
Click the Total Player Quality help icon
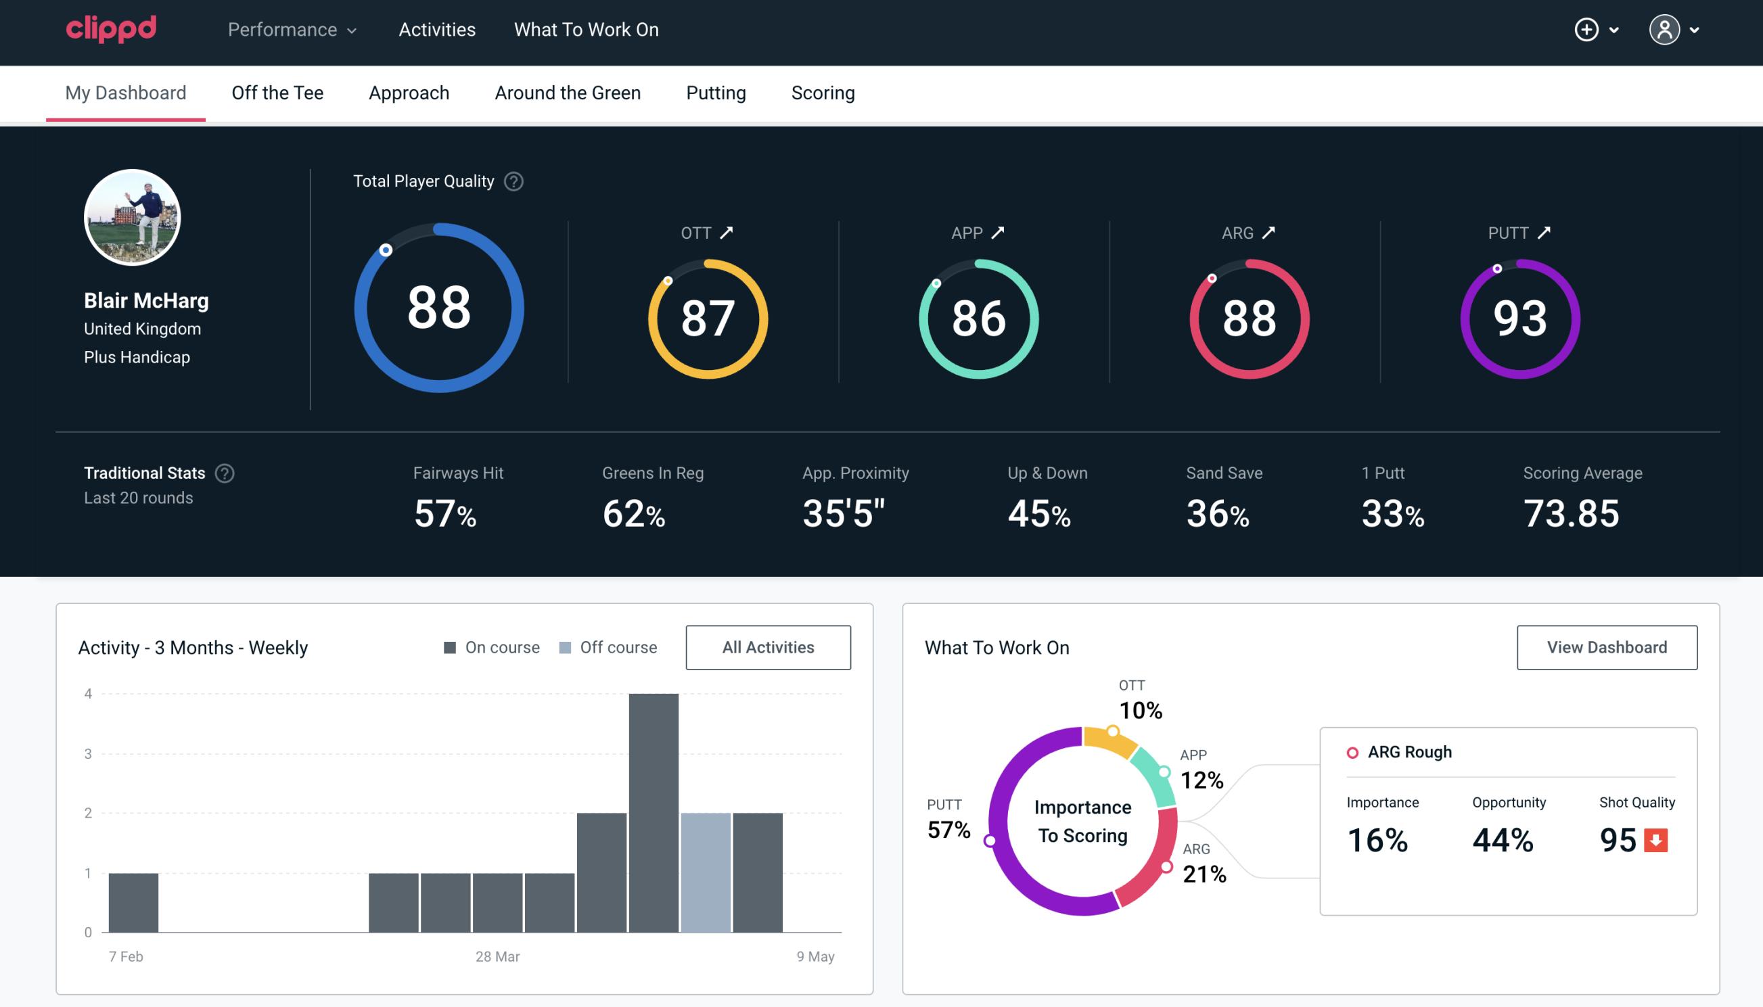512,181
